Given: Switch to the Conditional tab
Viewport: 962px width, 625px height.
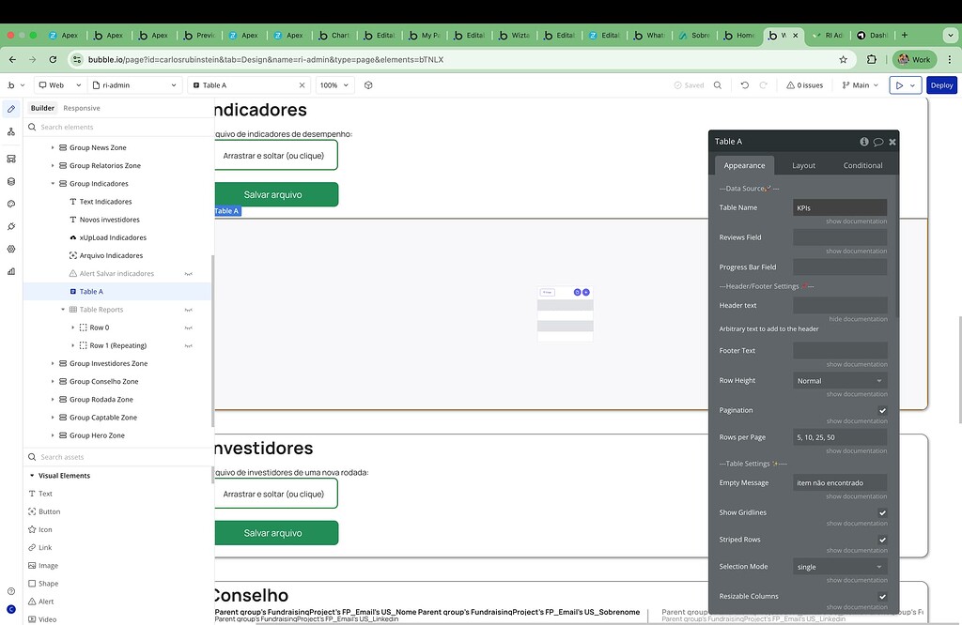Looking at the screenshot, I should click(861, 164).
